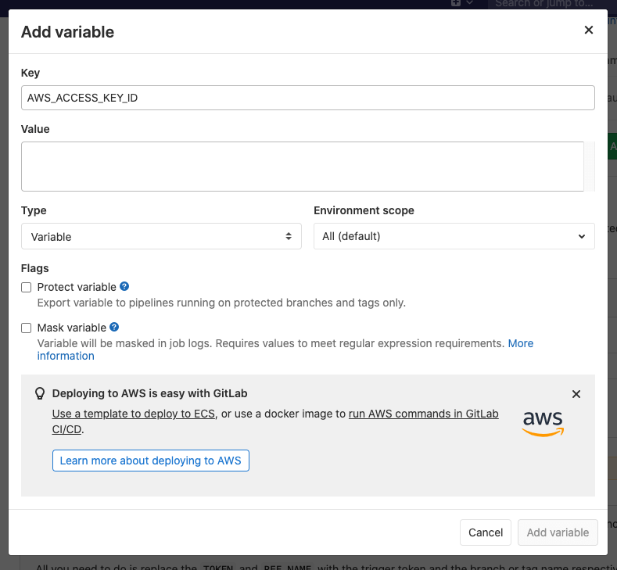
Task: Click the Add variable submit button
Action: (558, 532)
